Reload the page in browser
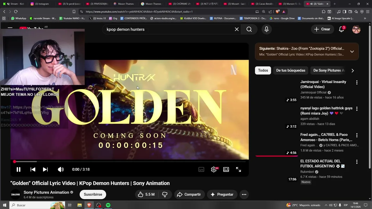 pos(16,12)
